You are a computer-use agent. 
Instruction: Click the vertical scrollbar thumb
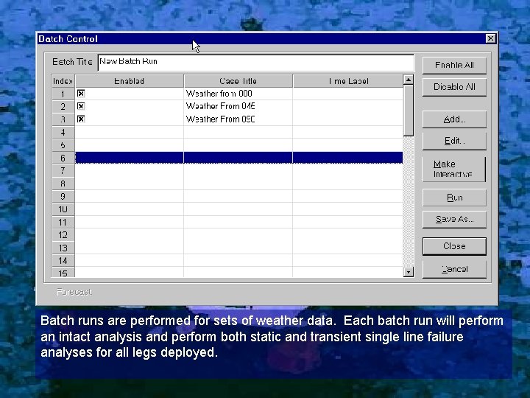[x=409, y=111]
